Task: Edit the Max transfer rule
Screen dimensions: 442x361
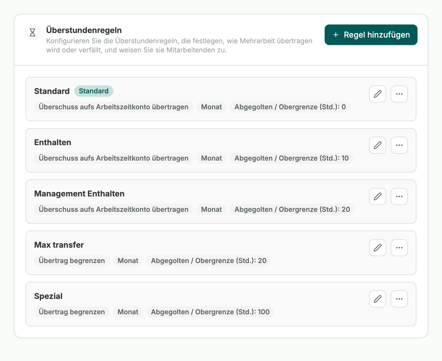Action: [x=378, y=248]
